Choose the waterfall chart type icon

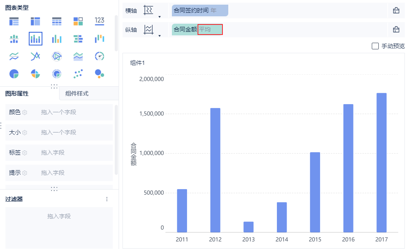pyautogui.click(x=100, y=38)
